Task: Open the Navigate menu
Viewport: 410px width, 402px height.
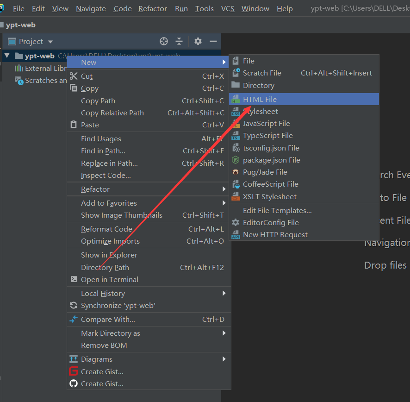Action: [91, 8]
